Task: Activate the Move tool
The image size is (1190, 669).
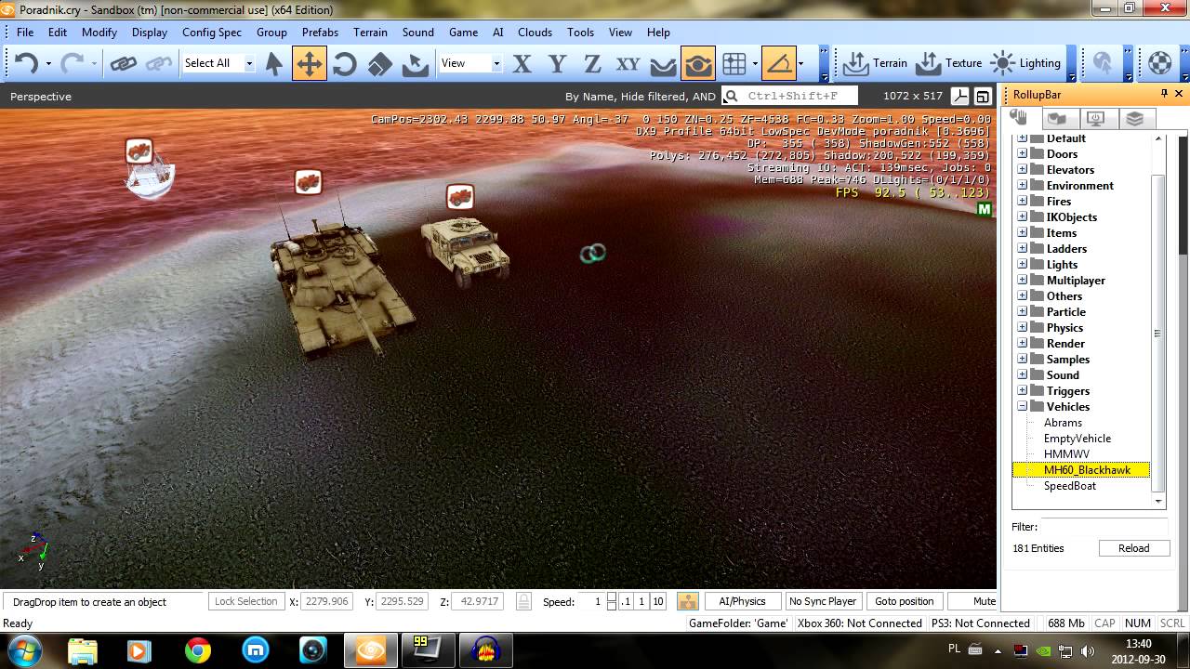Action: [x=309, y=63]
